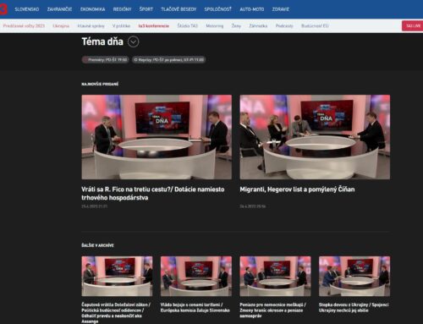Viewport: 423px width, 324px height.
Task: Open the Čaputová vrátila archive thumbnail
Action: pyautogui.click(x=117, y=276)
